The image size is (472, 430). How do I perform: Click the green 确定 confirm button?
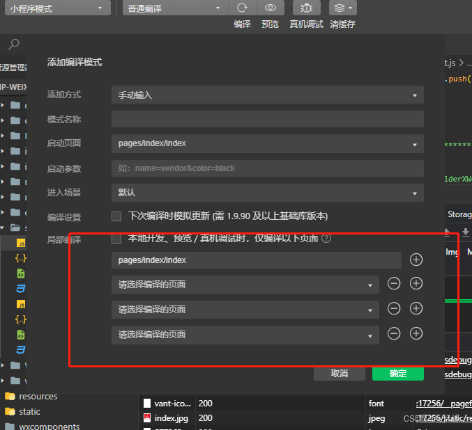click(x=398, y=374)
